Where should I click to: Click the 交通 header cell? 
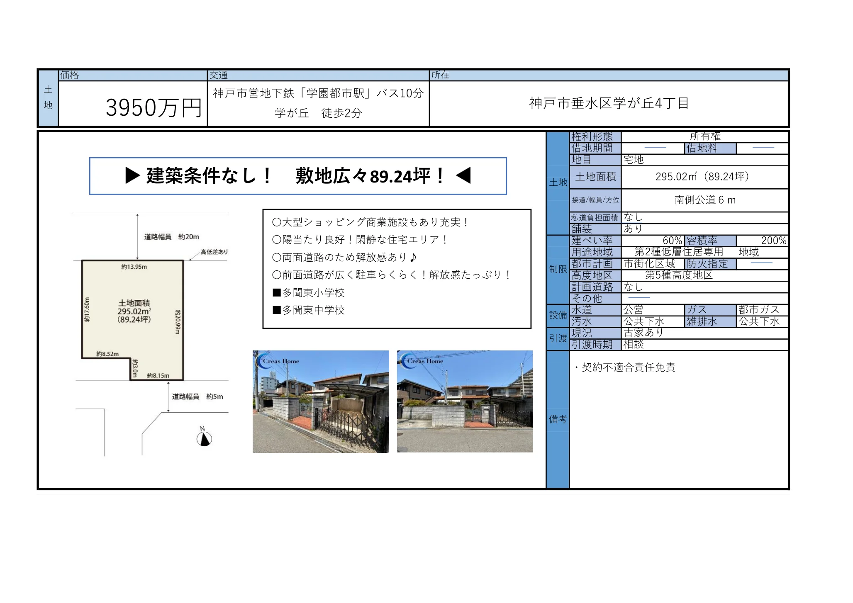(318, 75)
